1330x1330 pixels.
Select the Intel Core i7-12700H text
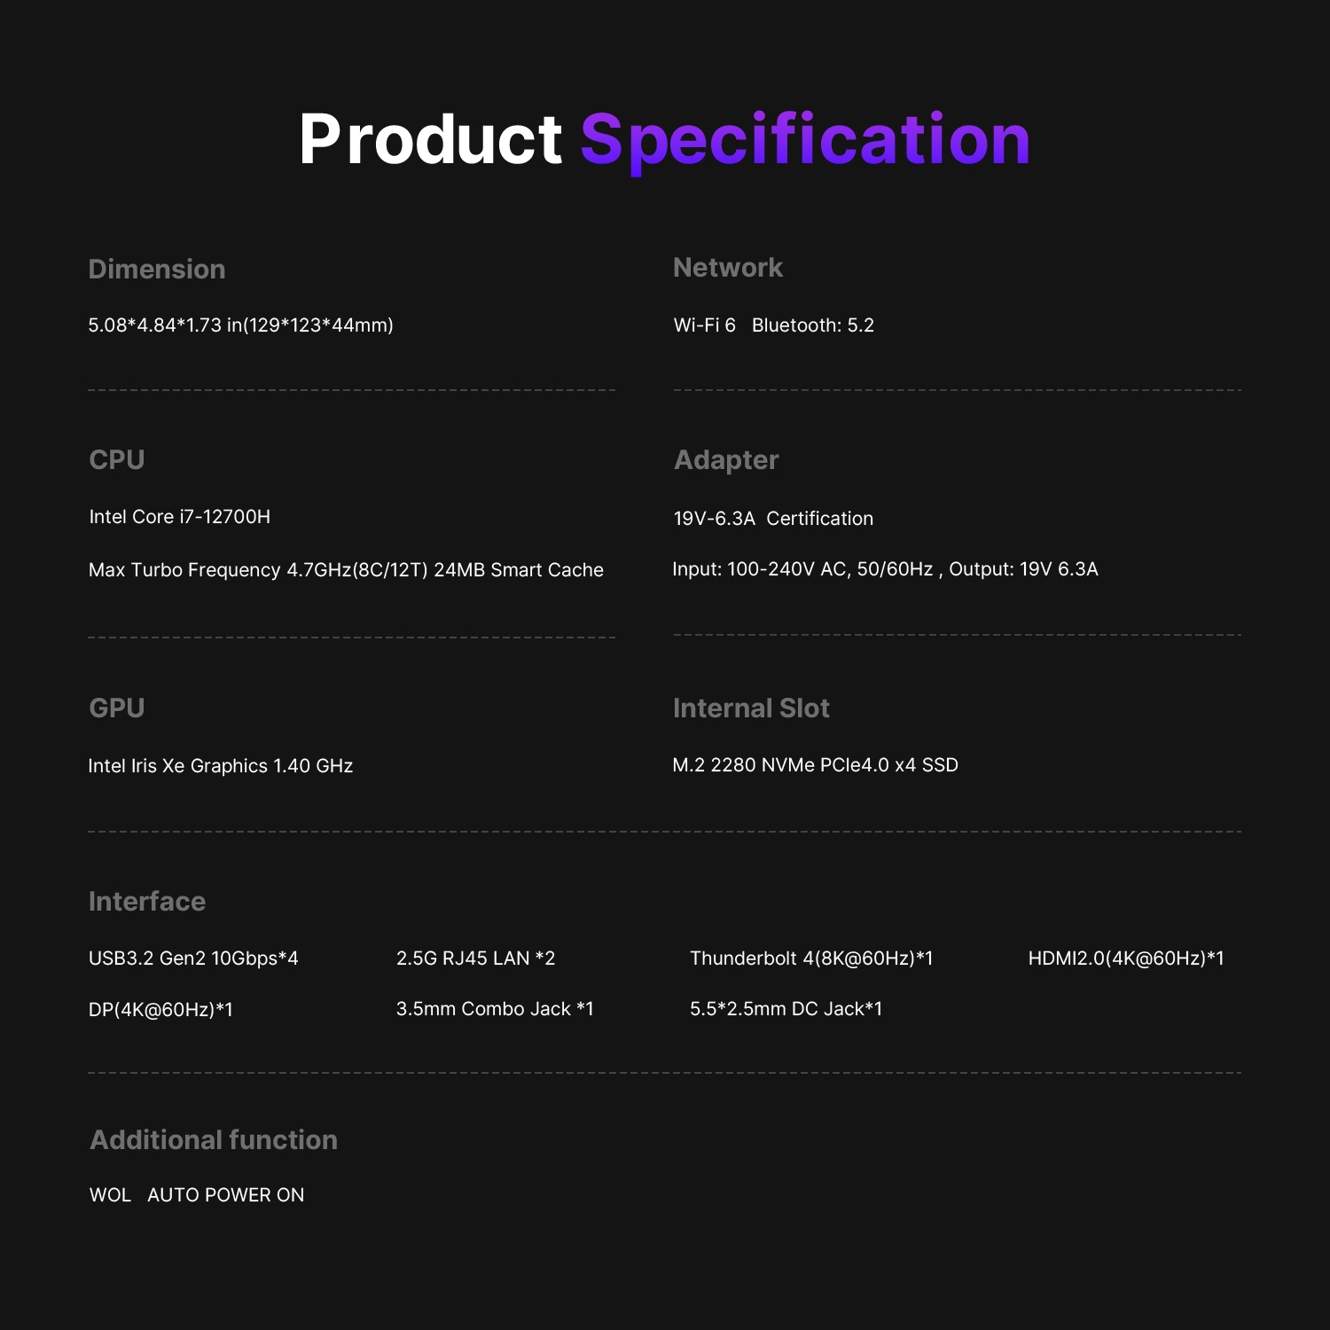180,517
